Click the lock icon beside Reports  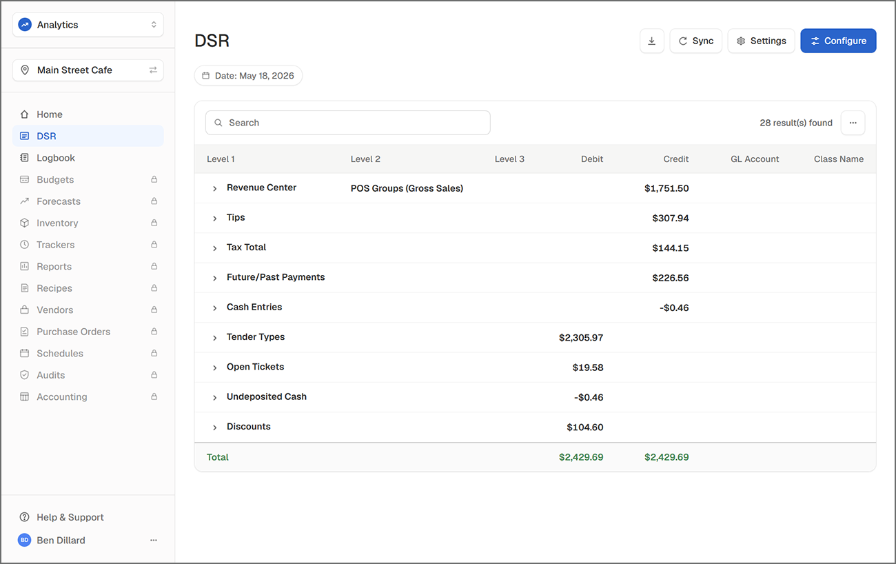point(154,266)
